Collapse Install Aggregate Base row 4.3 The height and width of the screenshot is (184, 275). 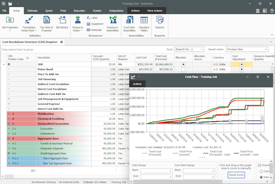click(x=9, y=153)
